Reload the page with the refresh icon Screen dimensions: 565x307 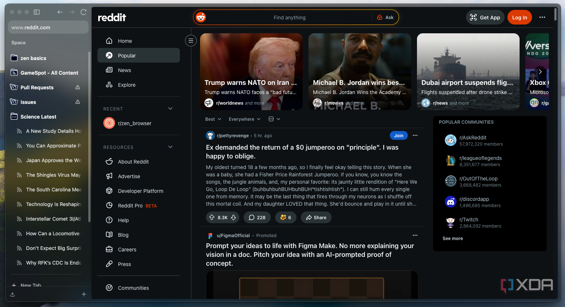(84, 12)
